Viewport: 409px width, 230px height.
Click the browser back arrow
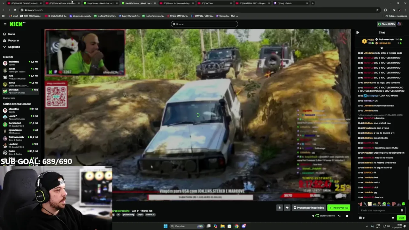click(3, 10)
